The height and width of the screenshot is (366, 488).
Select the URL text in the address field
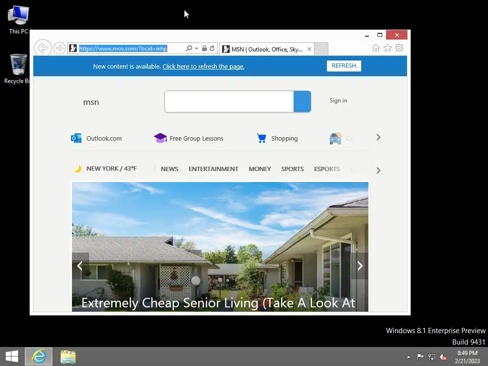point(123,48)
